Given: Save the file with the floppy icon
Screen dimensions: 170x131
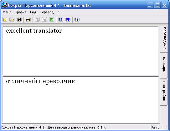Looking at the screenshot, I should click(x=19, y=20).
